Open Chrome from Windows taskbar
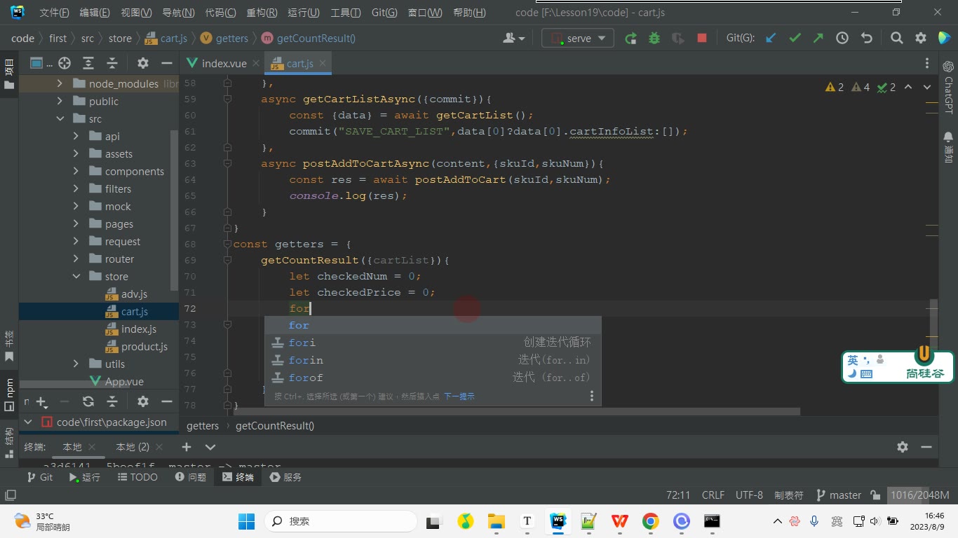The width and height of the screenshot is (958, 538). (x=651, y=521)
